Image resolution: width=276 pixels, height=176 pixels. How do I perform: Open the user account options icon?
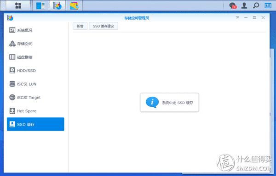tap(244, 5)
